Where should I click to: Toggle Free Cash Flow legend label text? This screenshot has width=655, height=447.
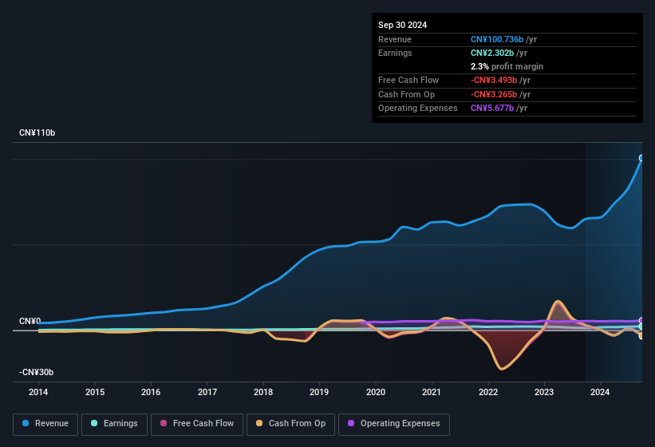coord(203,424)
